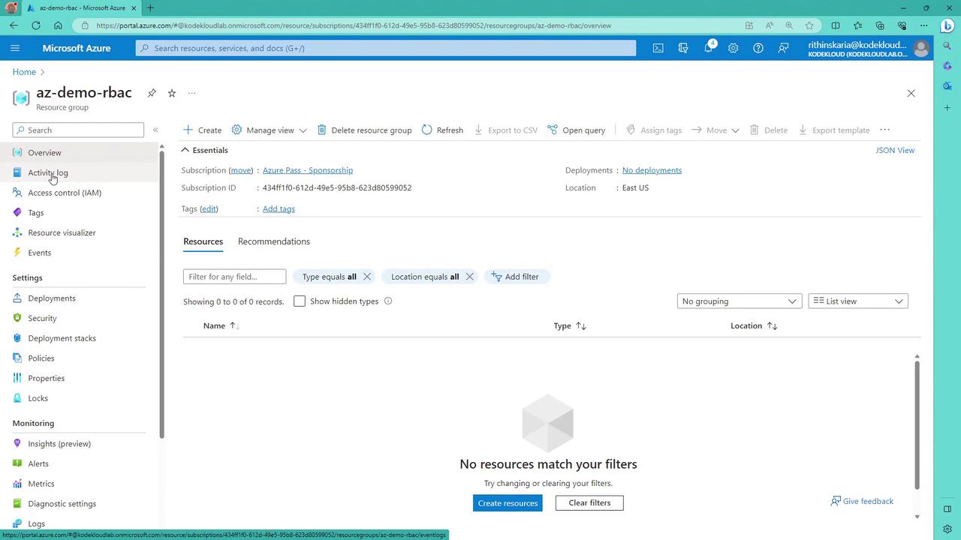Open the Azure portal hamburger menu
The width and height of the screenshot is (961, 540).
coord(15,48)
